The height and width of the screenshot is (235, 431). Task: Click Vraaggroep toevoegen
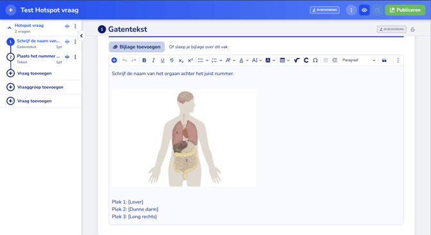coord(35,87)
